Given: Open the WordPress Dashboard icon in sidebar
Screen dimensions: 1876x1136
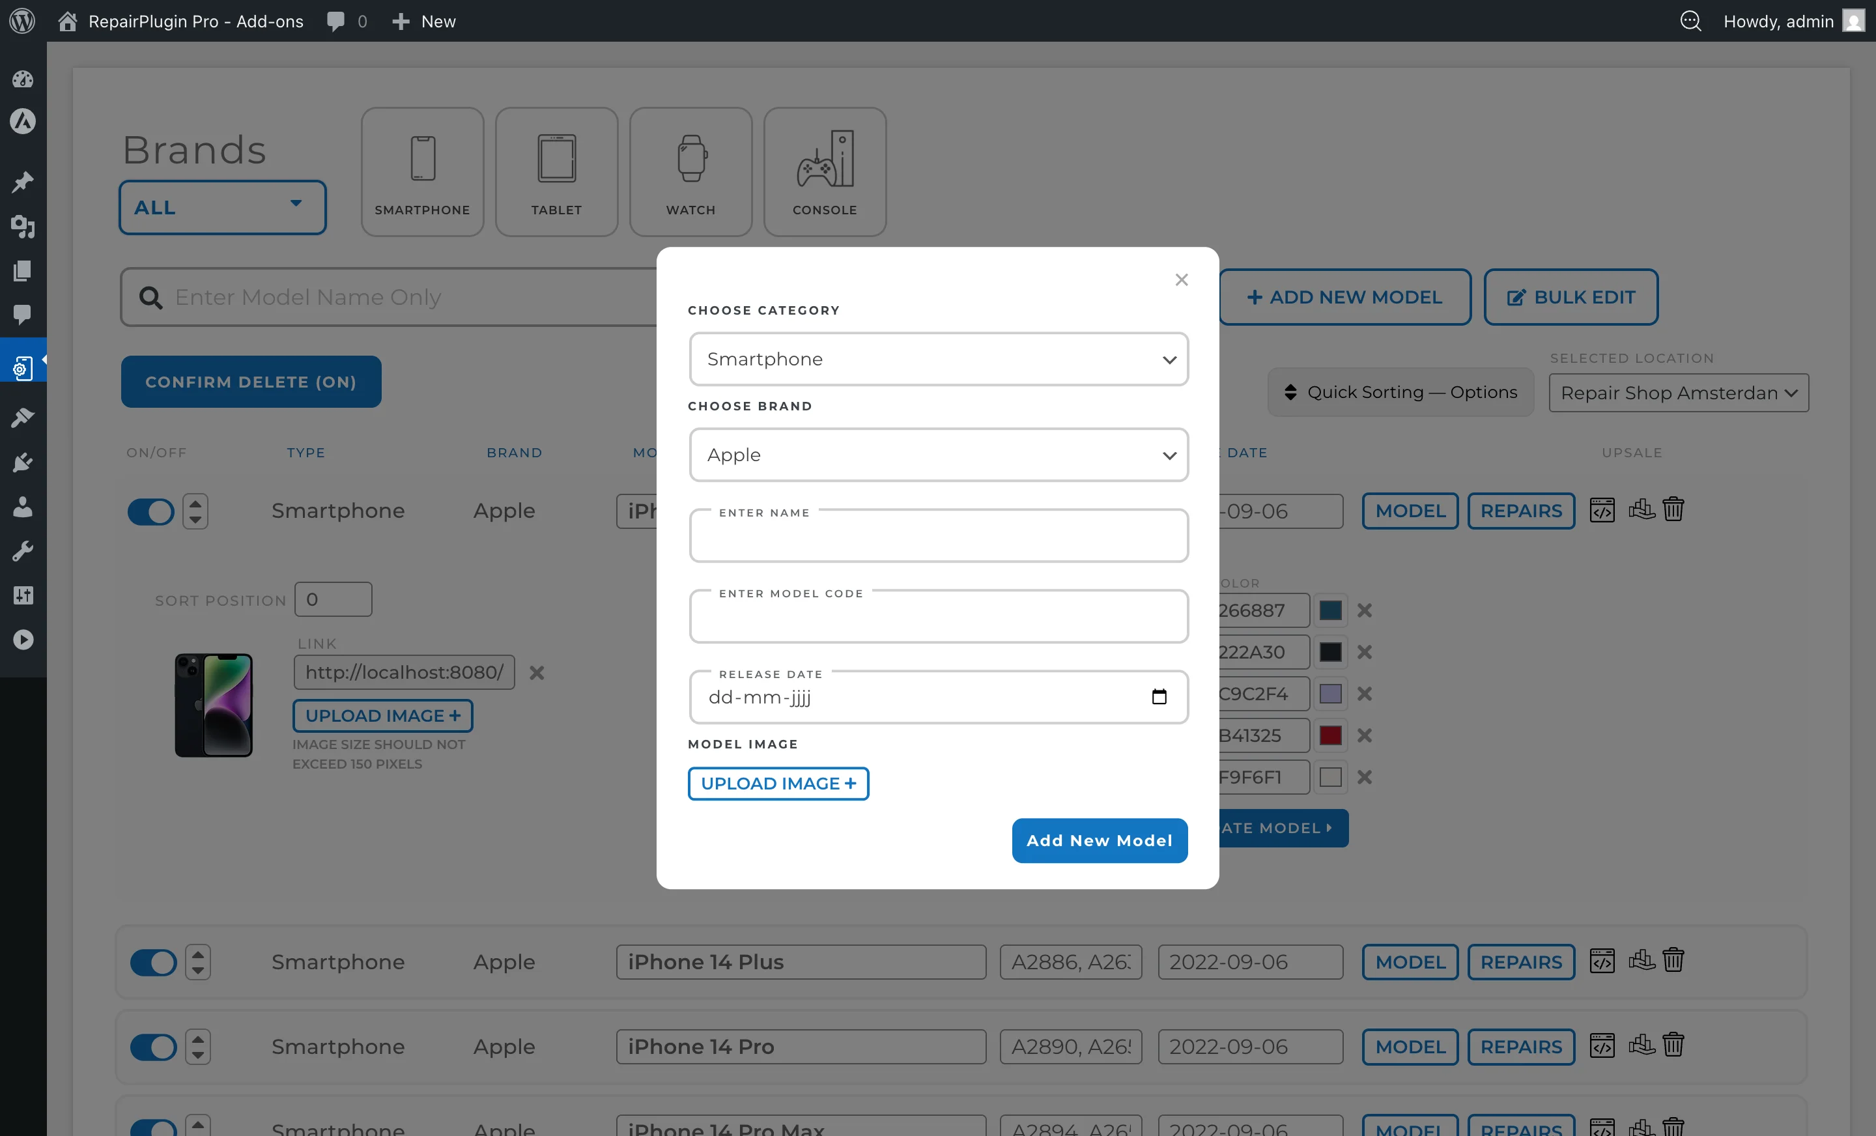Looking at the screenshot, I should click(x=22, y=79).
